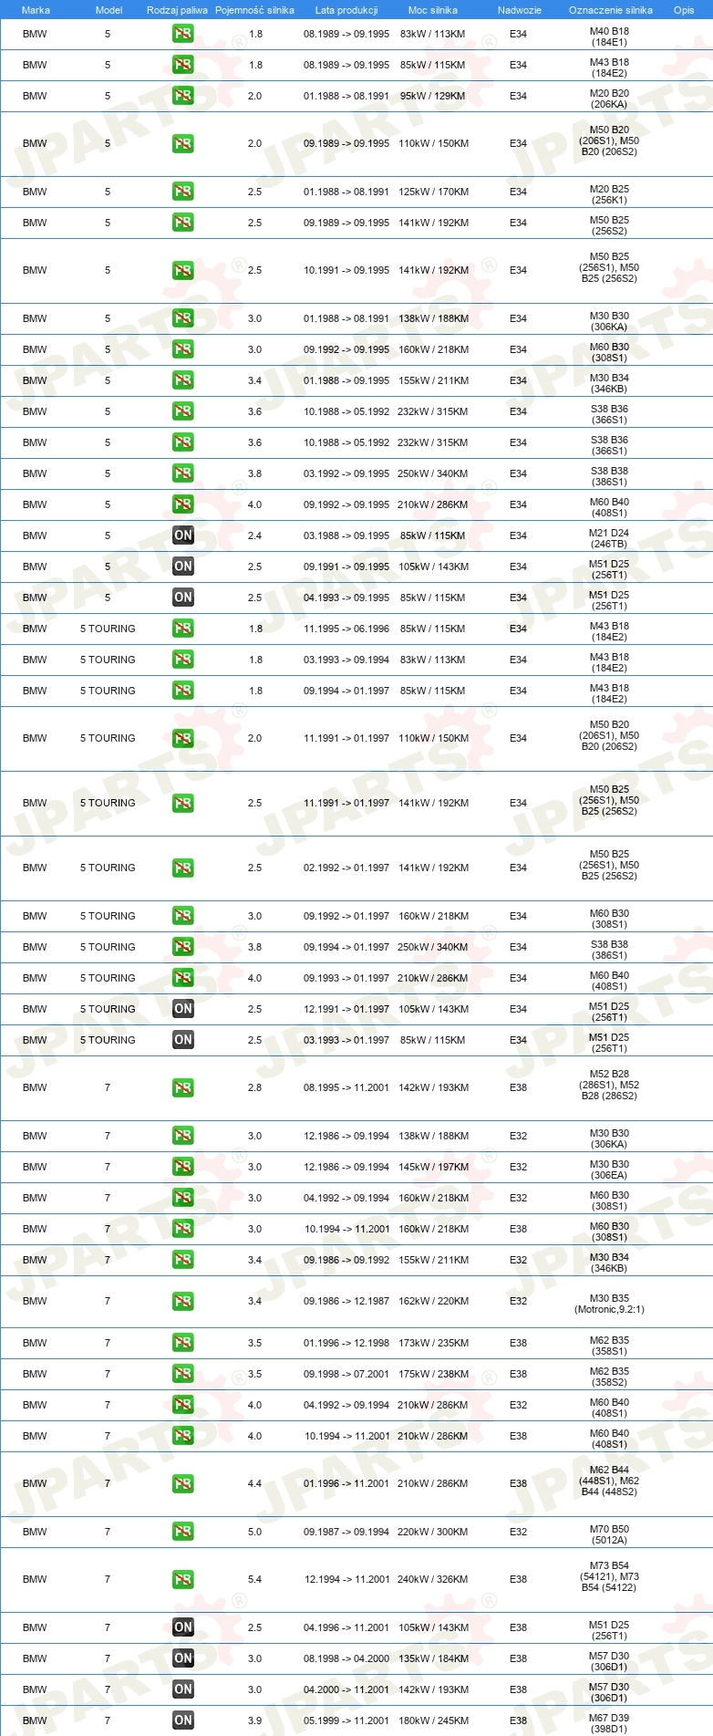Click the petrol icon in the M52 B28 row
The width and height of the screenshot is (713, 1736).
[x=183, y=1087]
